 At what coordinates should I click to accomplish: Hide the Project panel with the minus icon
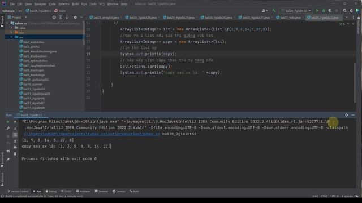click(x=81, y=17)
